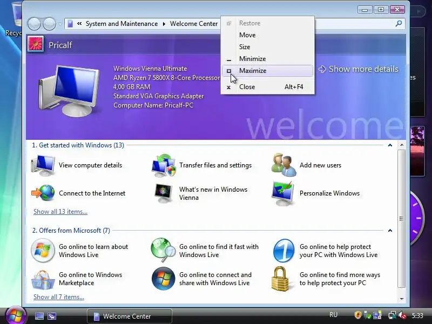Click the muted volume tray icon

tap(402, 315)
